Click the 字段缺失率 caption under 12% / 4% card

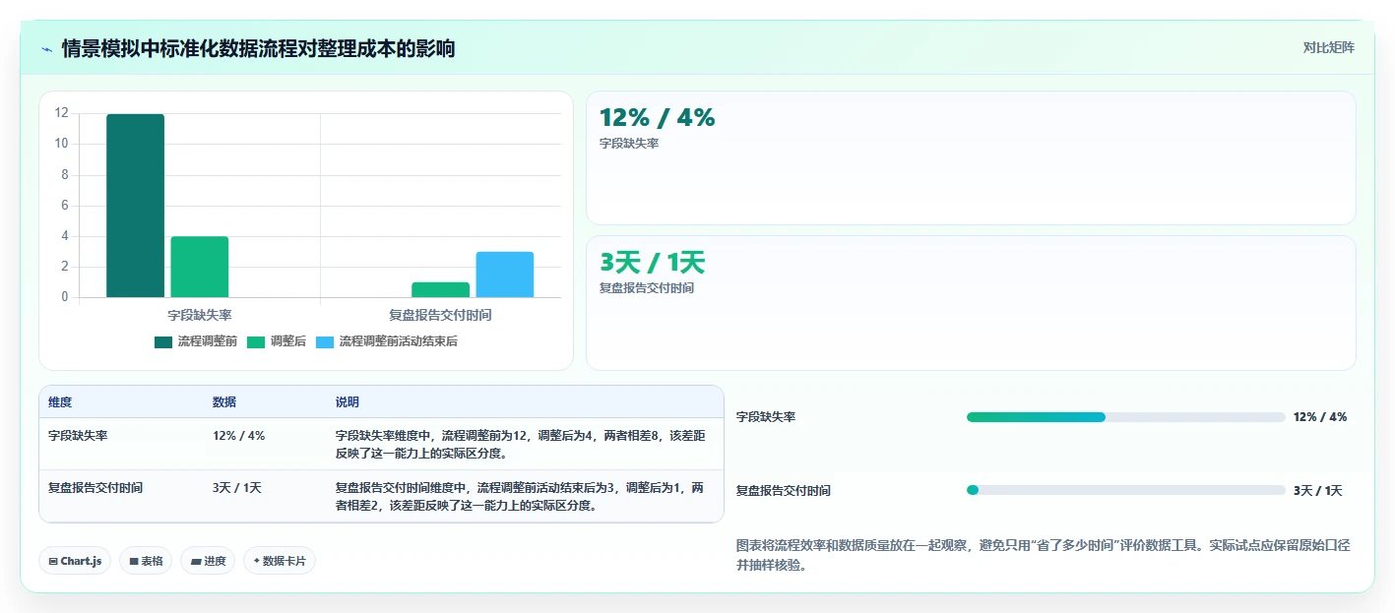click(x=629, y=144)
